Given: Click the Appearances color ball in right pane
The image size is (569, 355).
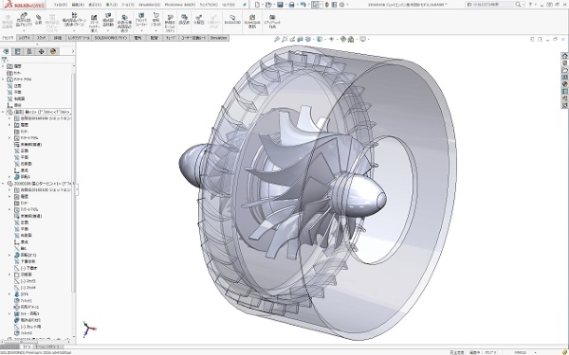Looking at the screenshot, I should 564,84.
